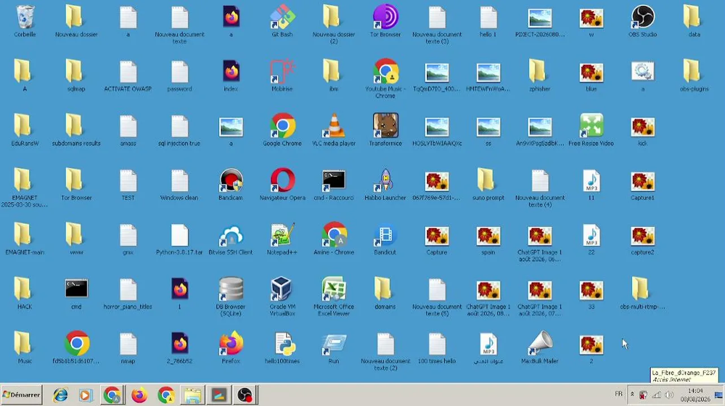Select the Windows clean file
This screenshot has height=406, width=725.
[180, 185]
